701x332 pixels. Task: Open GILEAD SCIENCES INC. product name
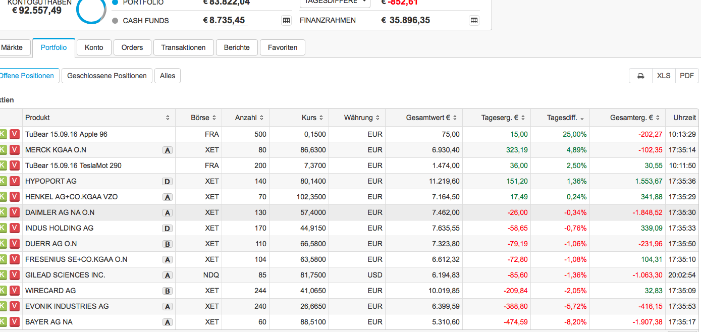tap(65, 275)
